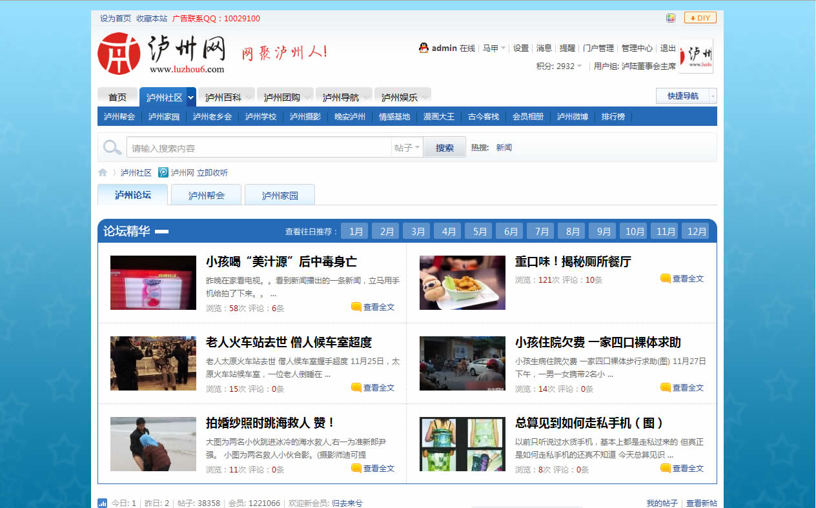Click 我的帖子 link
The height and width of the screenshot is (508, 816).
pos(662,503)
